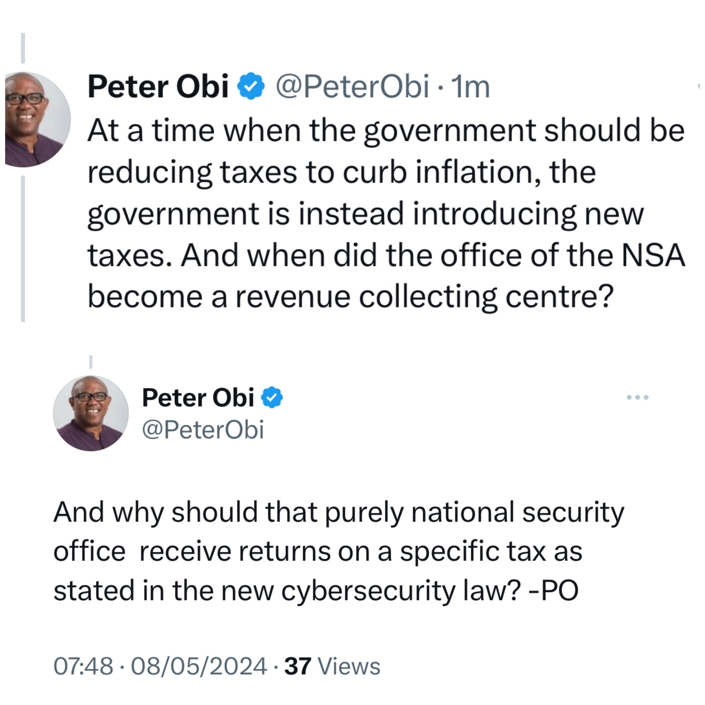This screenshot has height=705, width=705.
Task: Click the 1m timestamp on the top tweet
Action: (470, 87)
